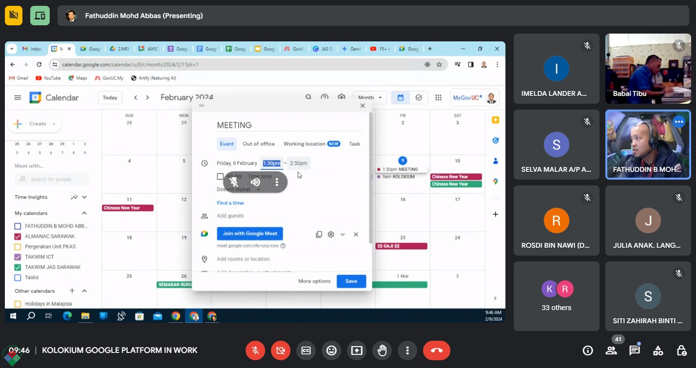Toggle the FATHUDDIN B MOHD ABB calendar checkbox
Viewport: 696px width, 368px height.
[18, 226]
